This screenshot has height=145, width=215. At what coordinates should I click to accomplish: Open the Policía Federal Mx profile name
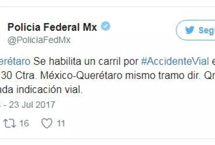tap(52, 27)
